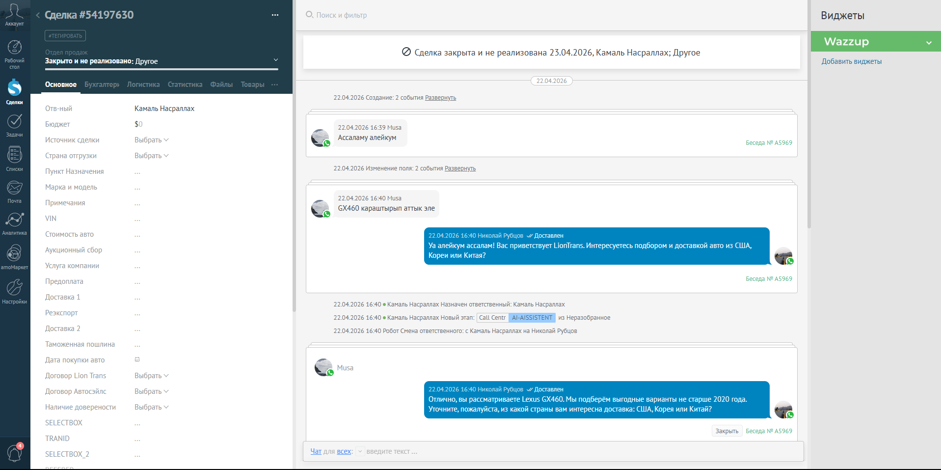
Task: Click Добавить виджеты link
Action: pos(852,61)
